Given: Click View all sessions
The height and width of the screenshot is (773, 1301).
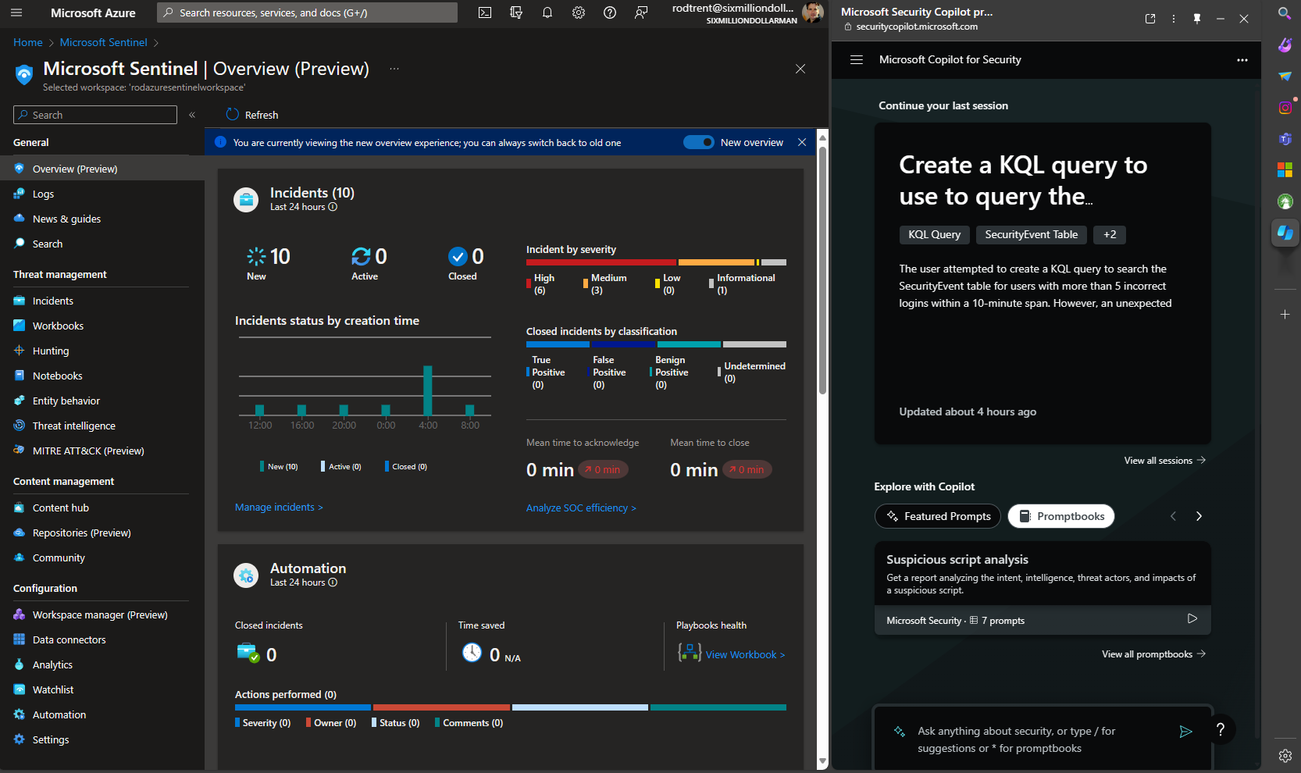Looking at the screenshot, I should click(x=1165, y=460).
